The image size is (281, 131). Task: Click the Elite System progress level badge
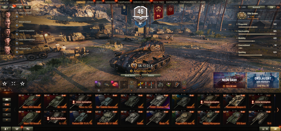(242, 15)
